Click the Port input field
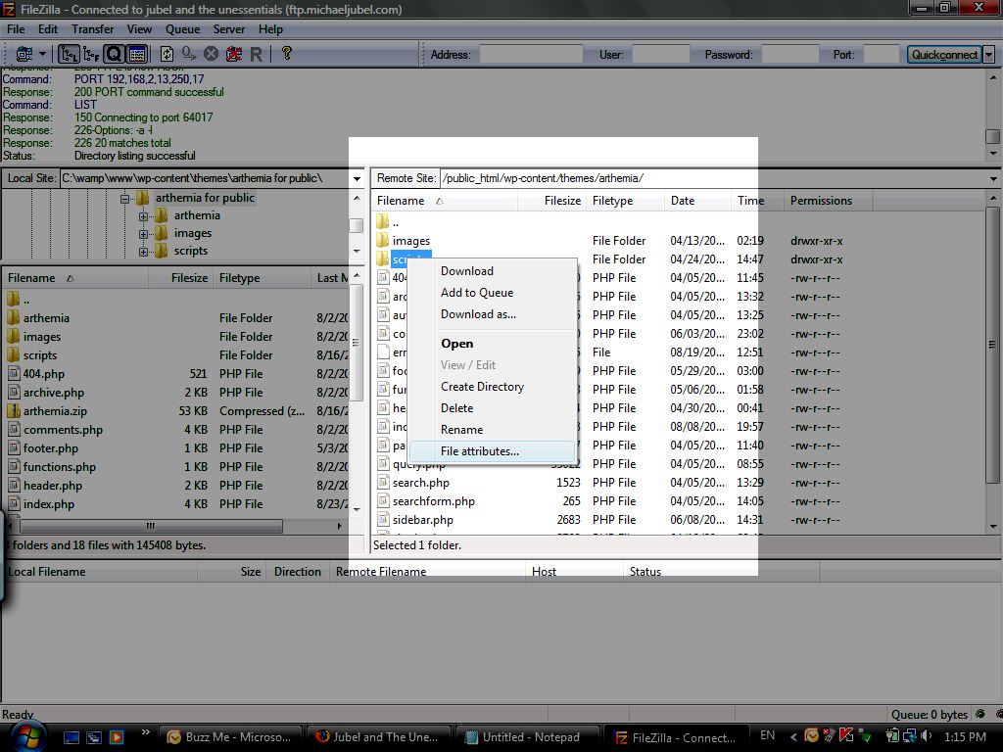Viewport: 1003px width, 752px height. (x=881, y=55)
